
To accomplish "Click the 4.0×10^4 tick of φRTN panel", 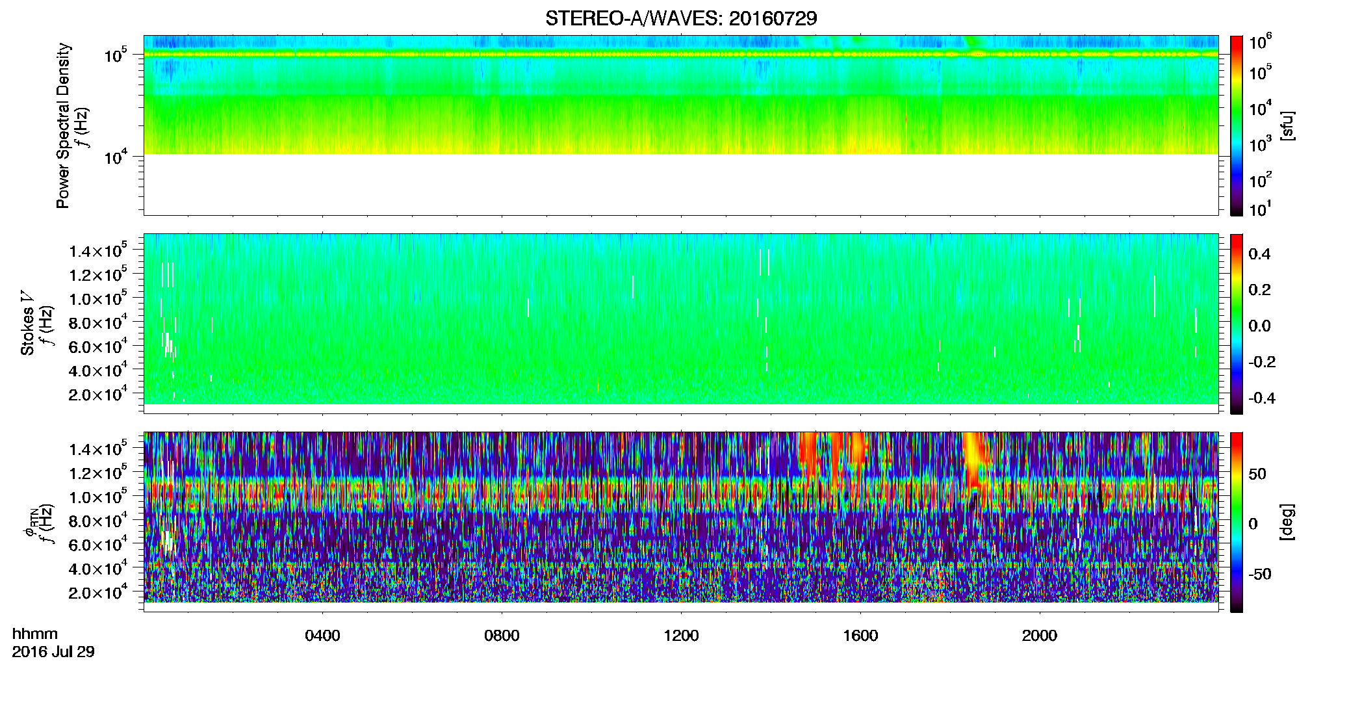I will pos(99,568).
